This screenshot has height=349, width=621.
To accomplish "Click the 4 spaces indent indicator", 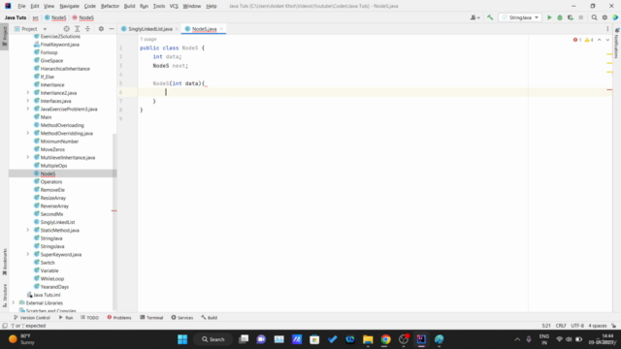I will (x=598, y=326).
